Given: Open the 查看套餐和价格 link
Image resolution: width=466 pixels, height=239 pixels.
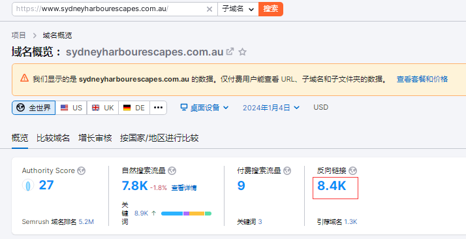Looking at the screenshot, I should 422,79.
